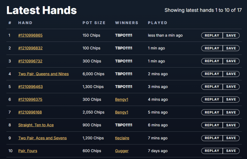247x159 pixels.
Task: Open the Pair, Fours hand
Action: (28, 151)
